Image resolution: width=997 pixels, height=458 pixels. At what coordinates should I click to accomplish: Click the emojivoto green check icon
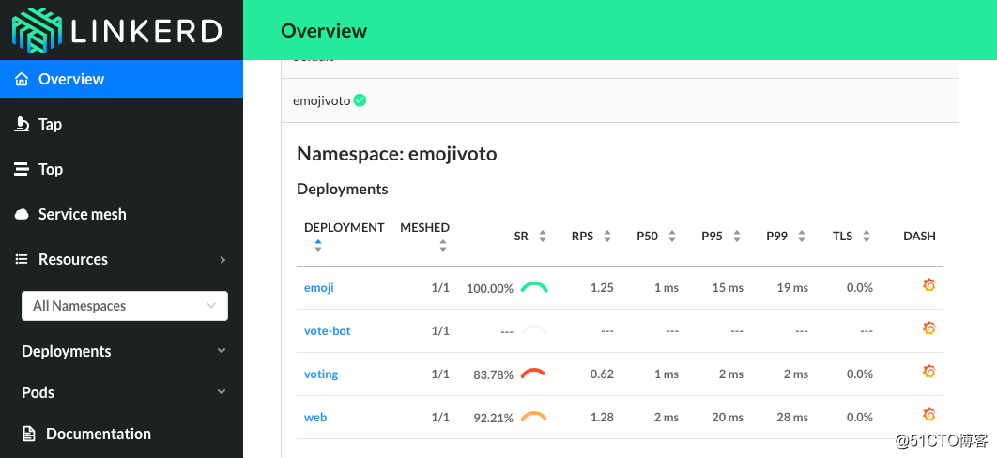tap(360, 100)
